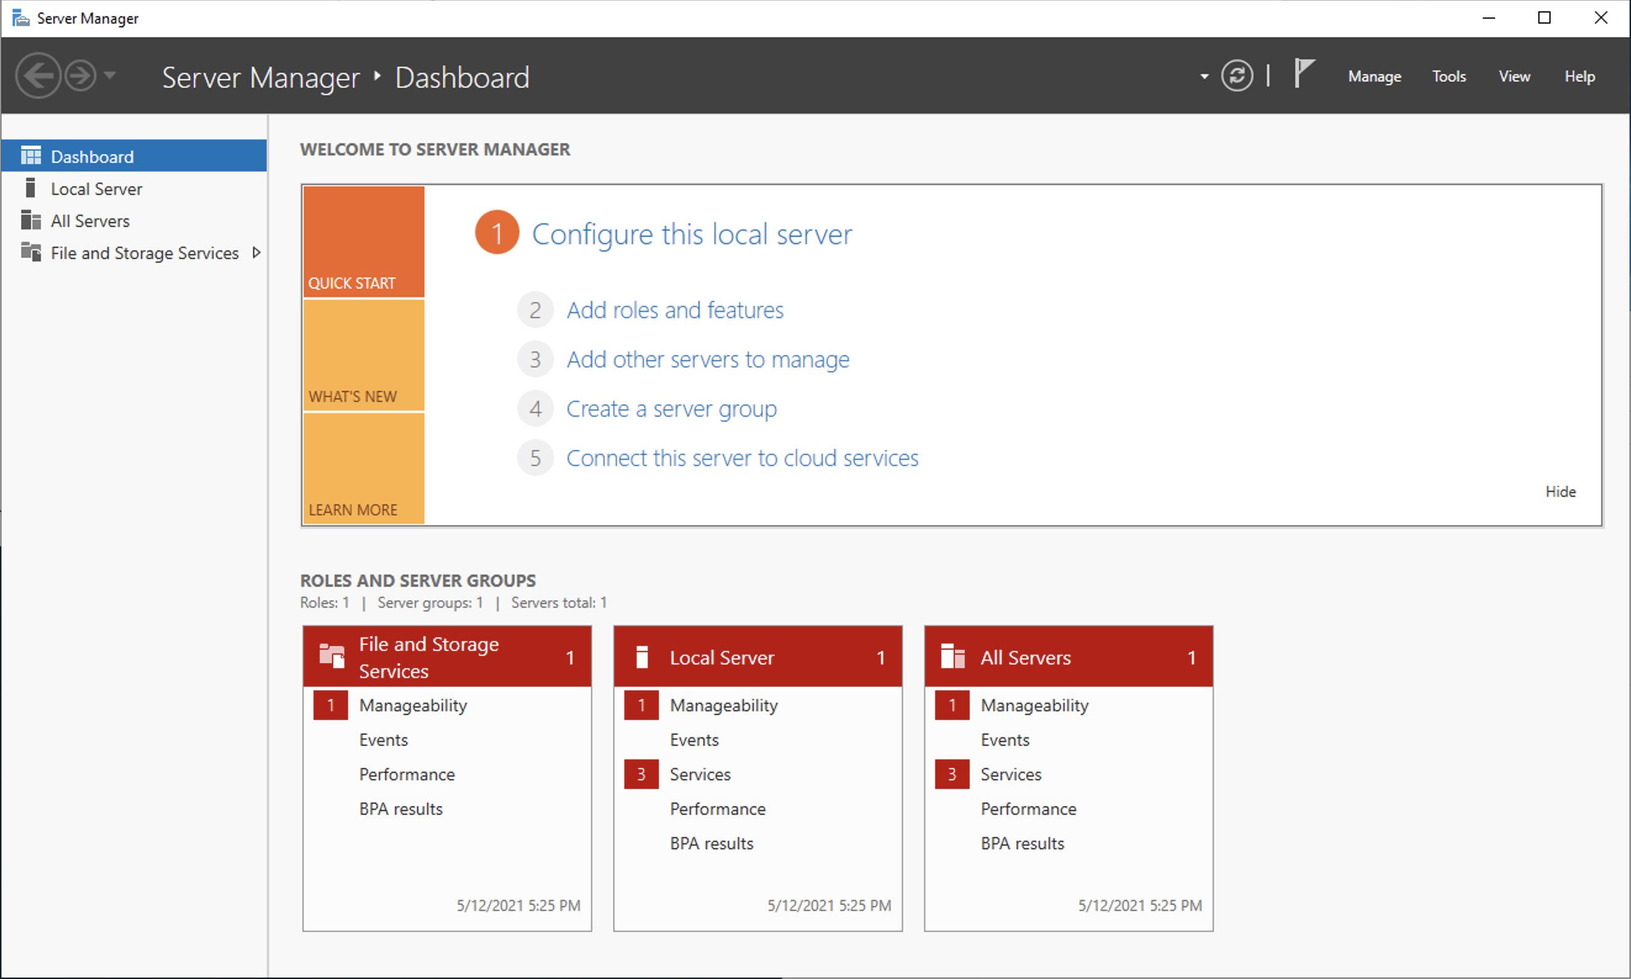The height and width of the screenshot is (979, 1631).
Task: Click Configure this local server link
Action: [x=692, y=234]
